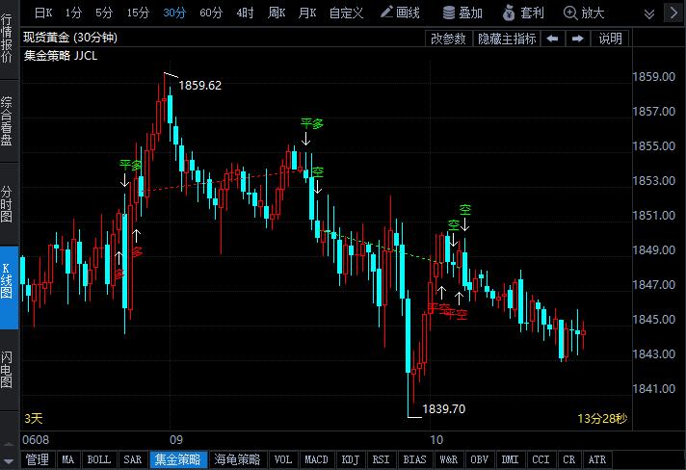Select the 月K monthly period
This screenshot has width=686, height=470.
[306, 13]
